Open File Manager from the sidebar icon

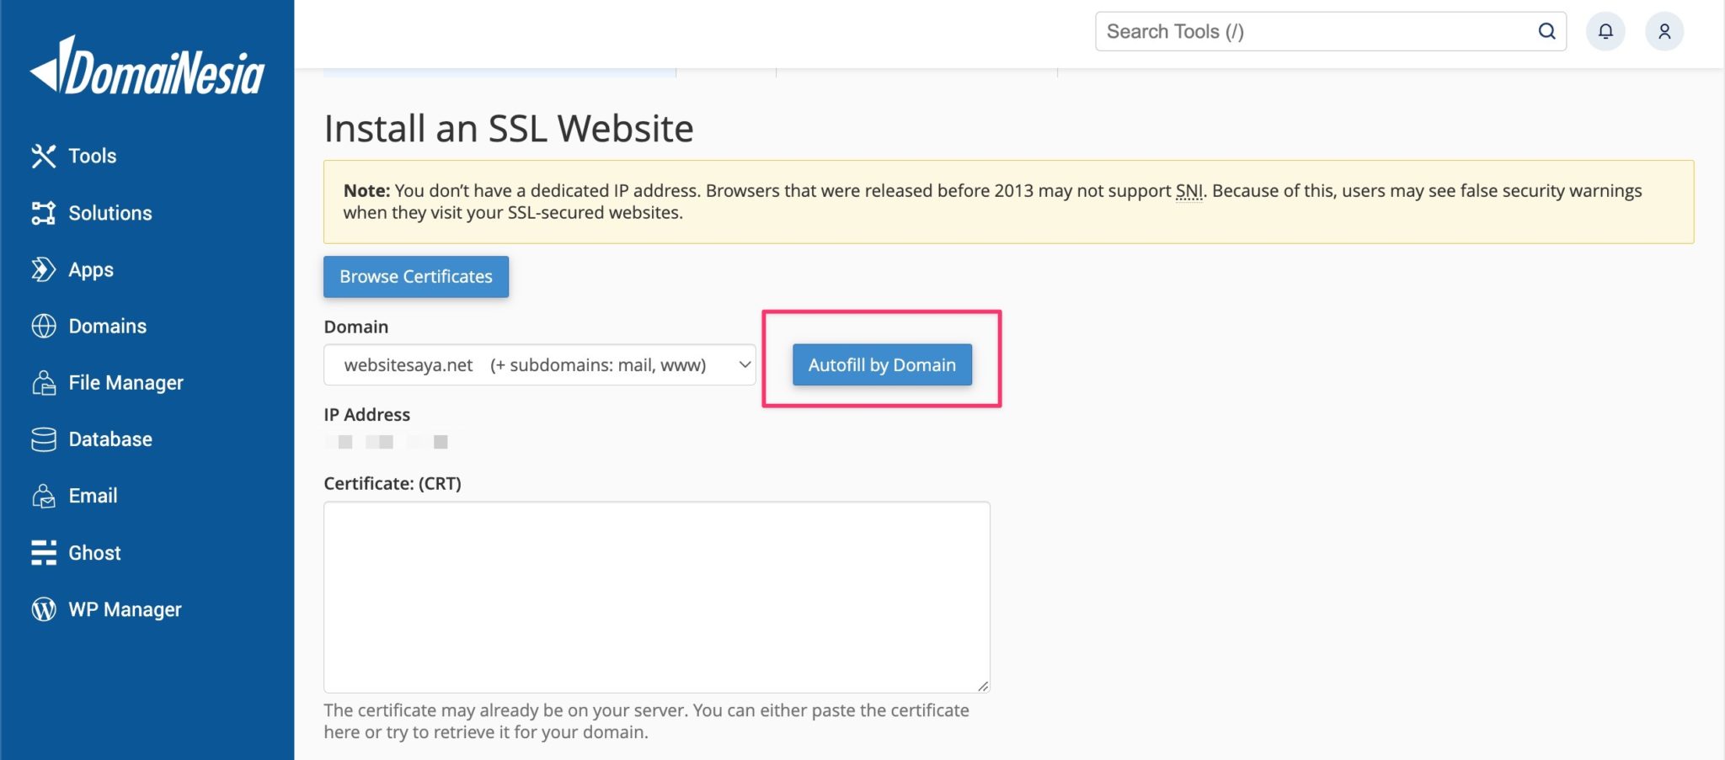[44, 383]
